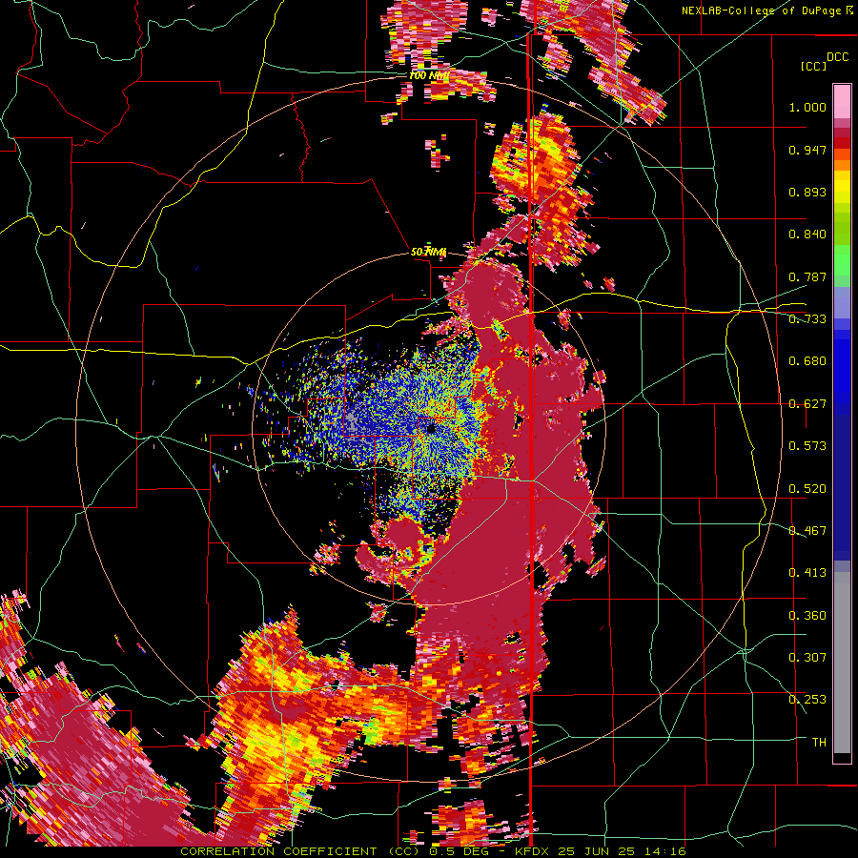Viewport: 858px width, 858px height.
Task: Click the [CC] label above the color scale
Action: 814,66
